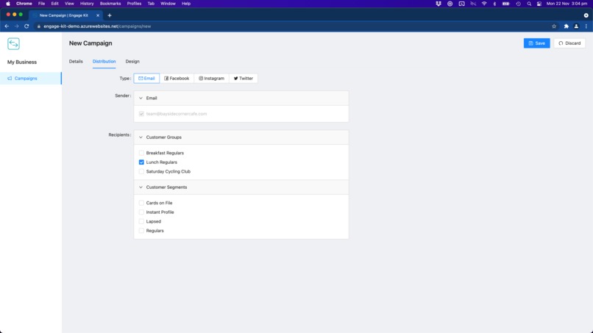The width and height of the screenshot is (593, 333).
Task: Click the site padlock icon in the address bar
Action: click(x=38, y=26)
